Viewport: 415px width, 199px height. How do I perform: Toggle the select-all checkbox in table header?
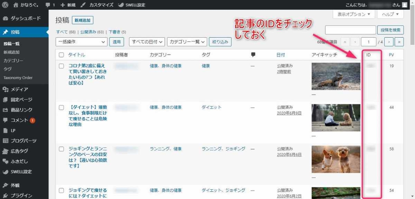coord(62,55)
